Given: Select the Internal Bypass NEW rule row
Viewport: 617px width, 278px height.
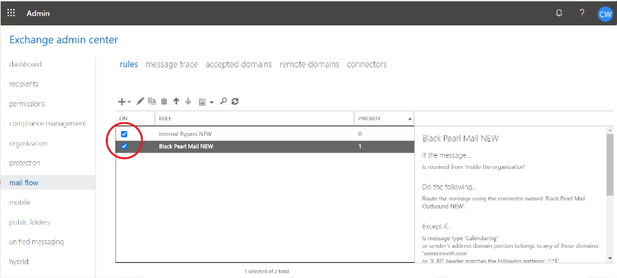Looking at the screenshot, I should tap(265, 134).
